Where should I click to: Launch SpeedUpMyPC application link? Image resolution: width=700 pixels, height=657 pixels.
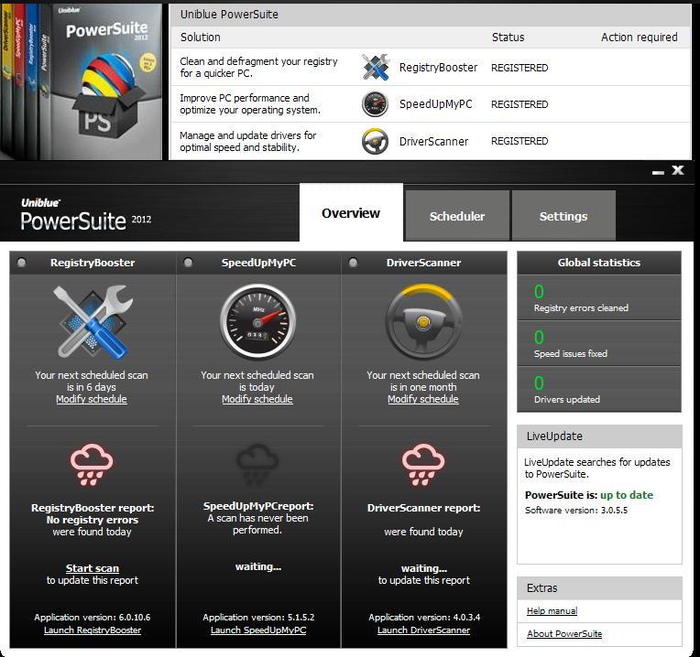tap(258, 630)
